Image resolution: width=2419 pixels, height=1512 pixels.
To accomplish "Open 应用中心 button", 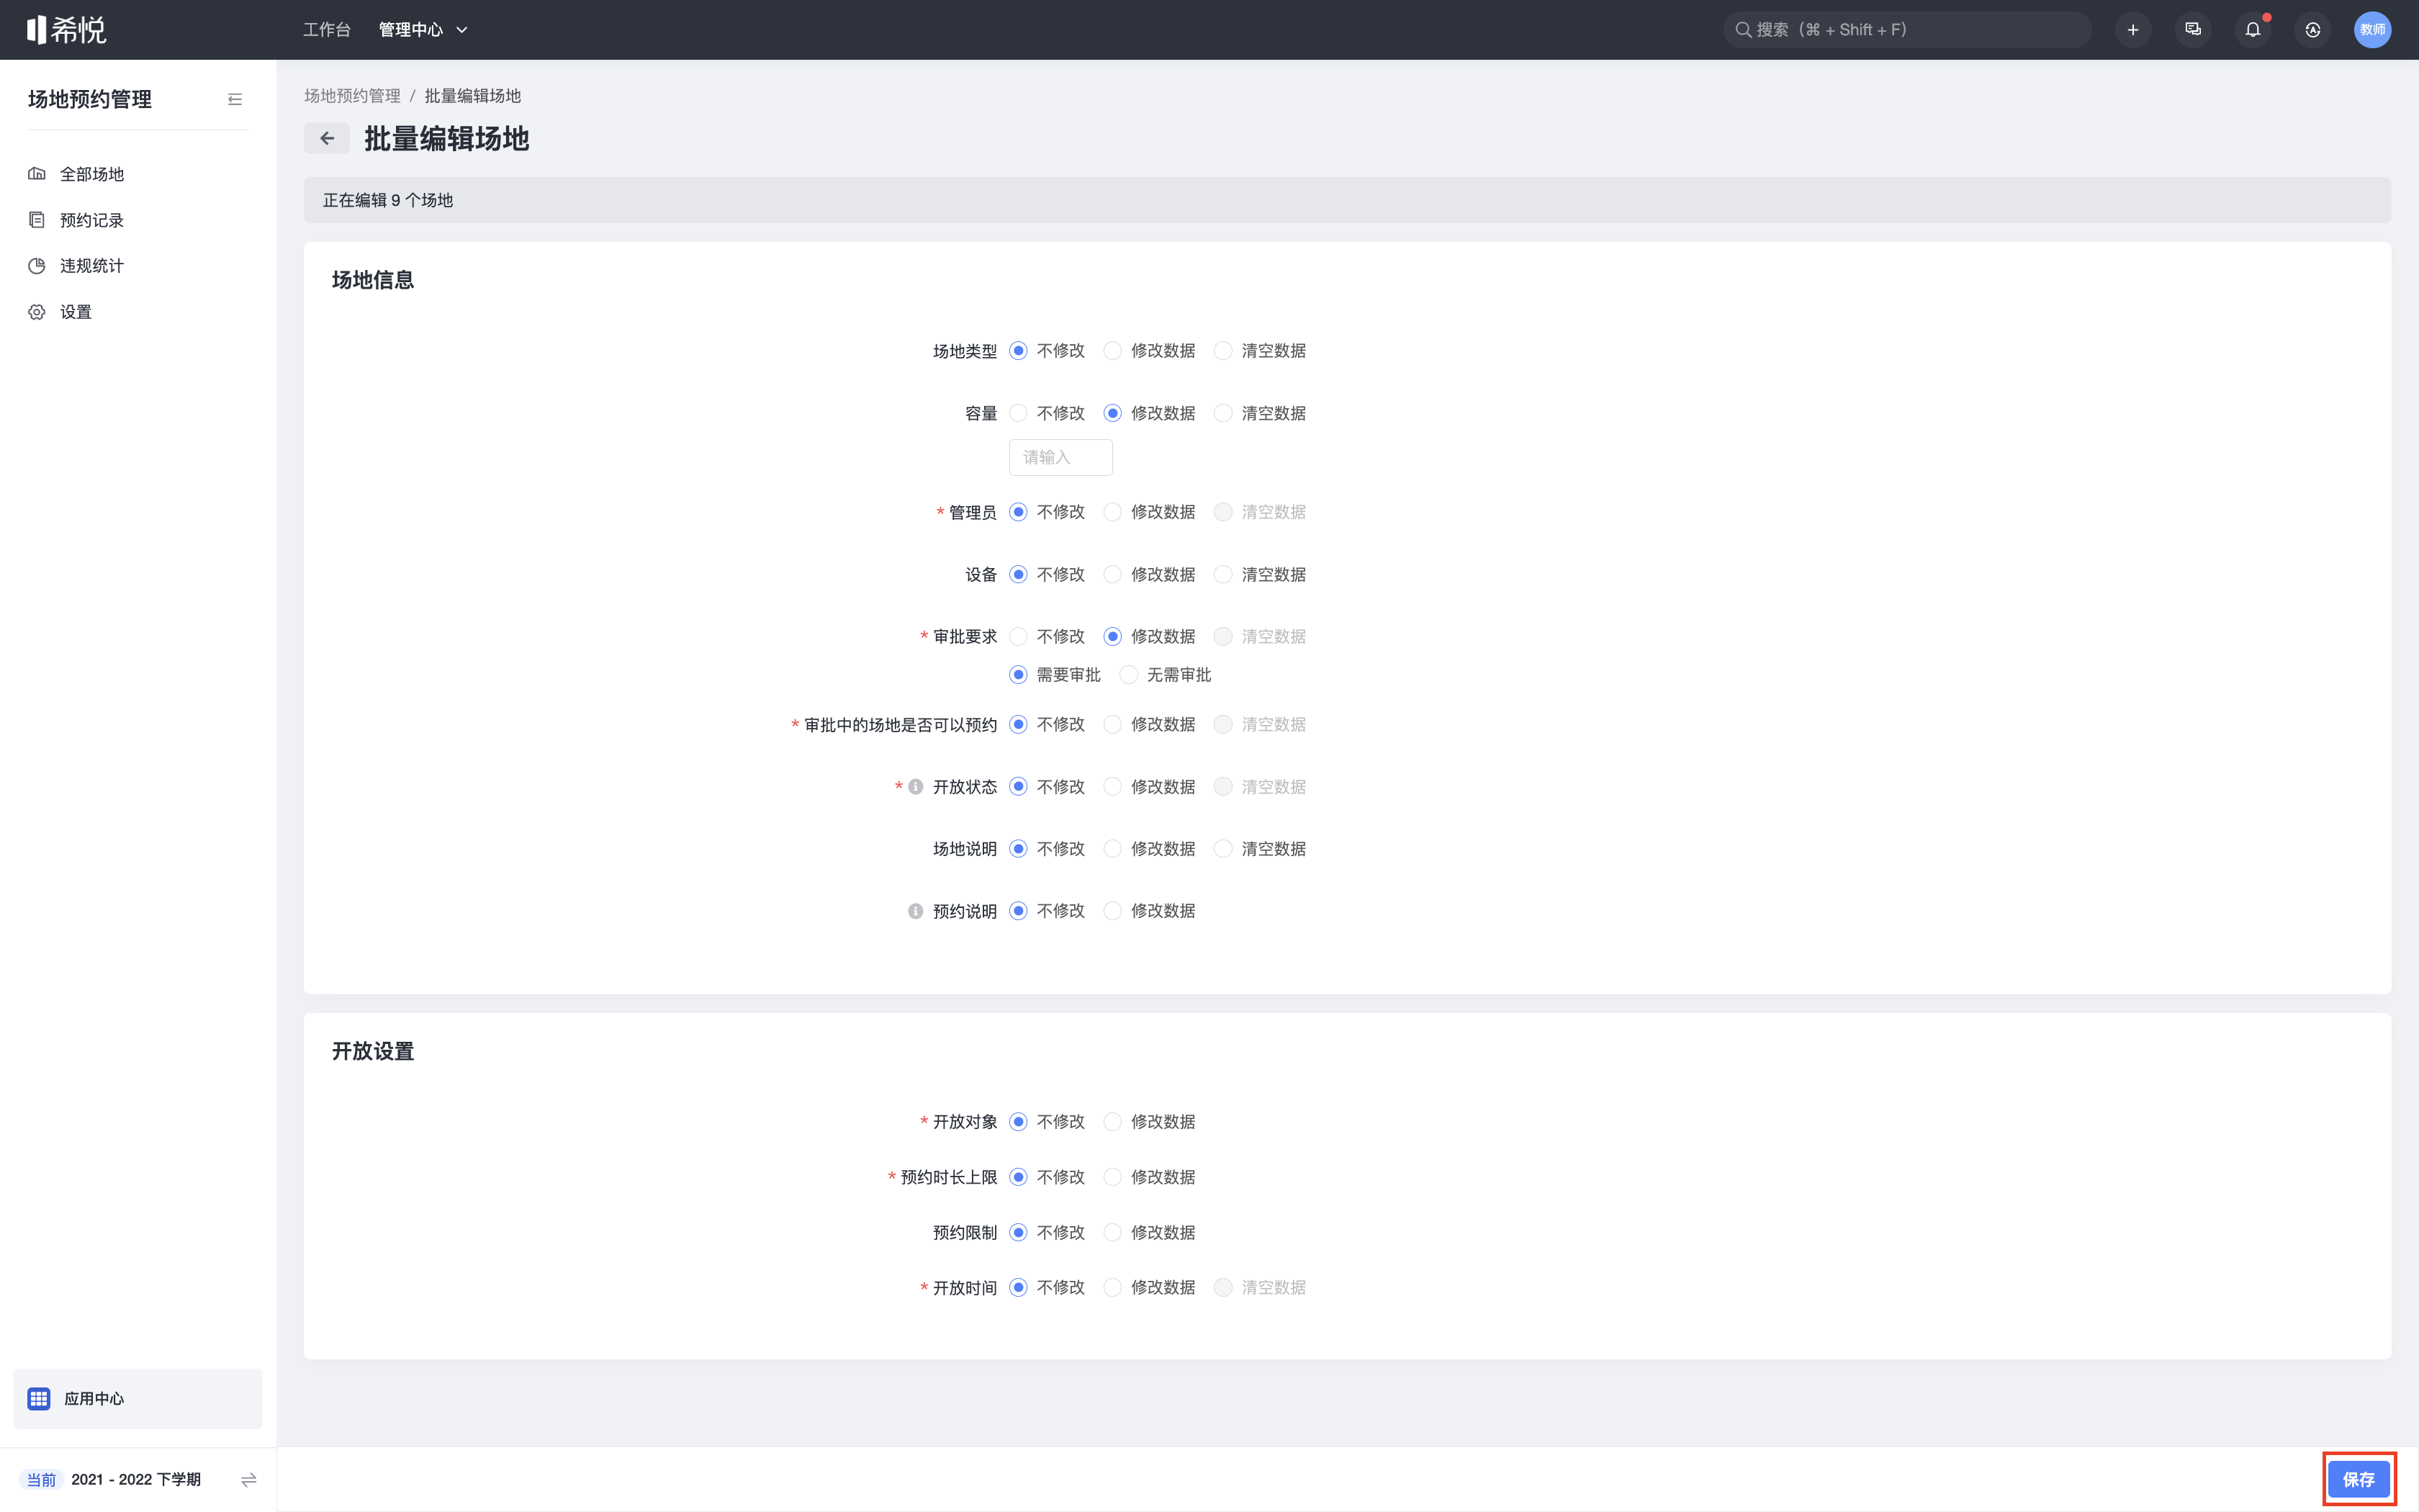I will [138, 1399].
